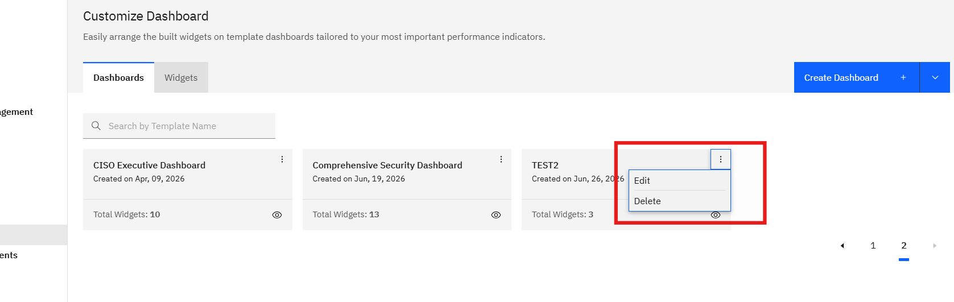Open the Comprehensive Security Dashboard overflow menu

(x=501, y=159)
